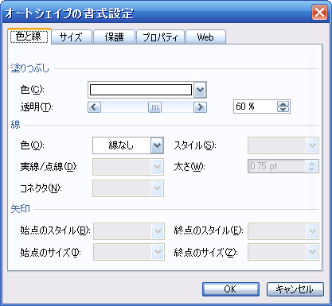The height and width of the screenshot is (306, 332).
Task: Open the fill color dropdown arrow
Action: [x=200, y=90]
